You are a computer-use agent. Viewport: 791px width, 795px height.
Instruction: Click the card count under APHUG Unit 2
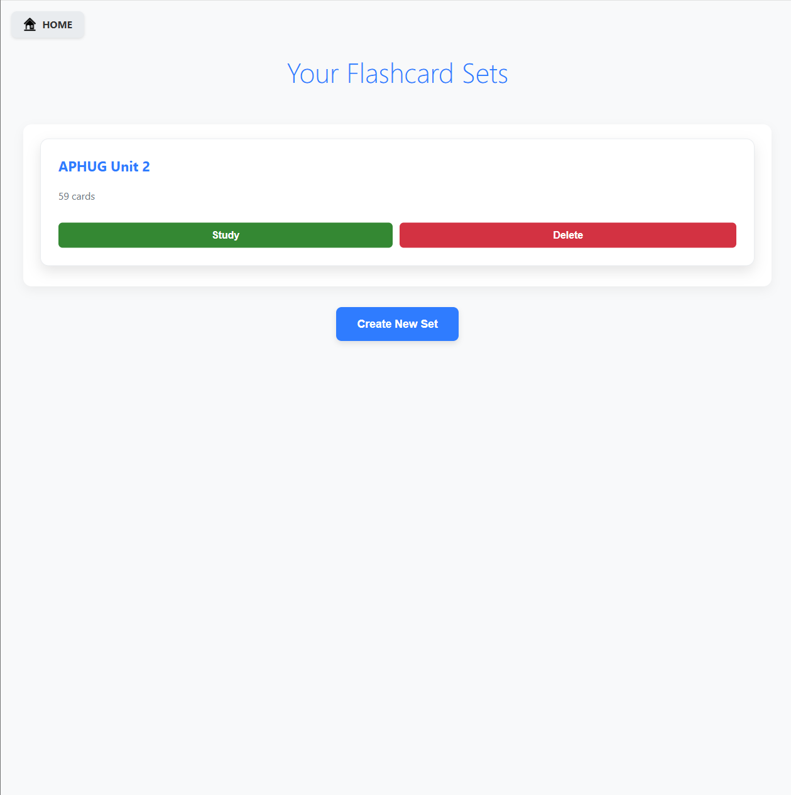[x=77, y=197]
